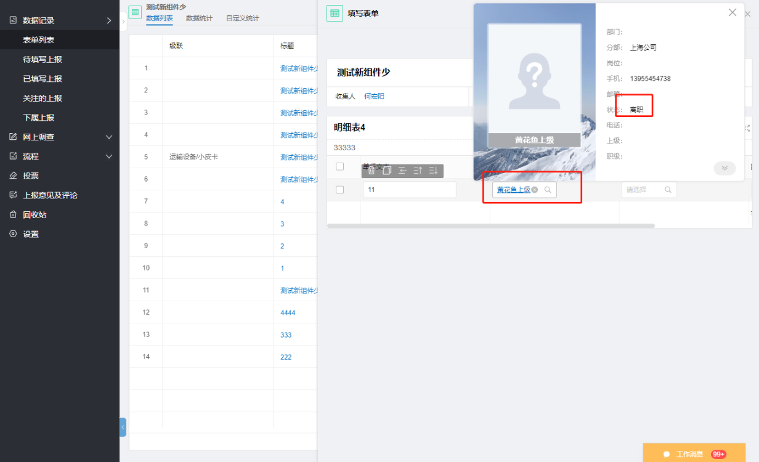This screenshot has width=759, height=462.
Task: Open the 工作消息 notification button
Action: point(694,453)
